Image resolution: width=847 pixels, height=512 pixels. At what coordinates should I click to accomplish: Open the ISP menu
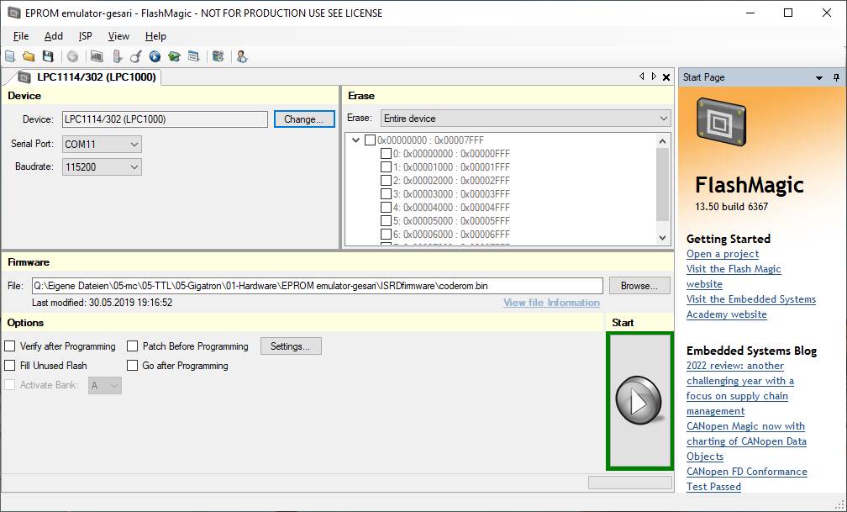86,36
